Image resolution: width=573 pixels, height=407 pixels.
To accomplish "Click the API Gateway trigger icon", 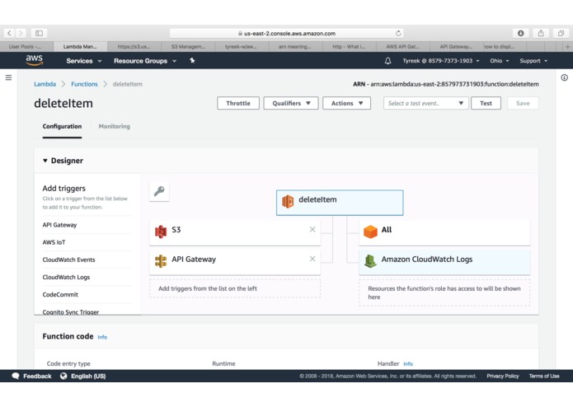I will (x=161, y=261).
